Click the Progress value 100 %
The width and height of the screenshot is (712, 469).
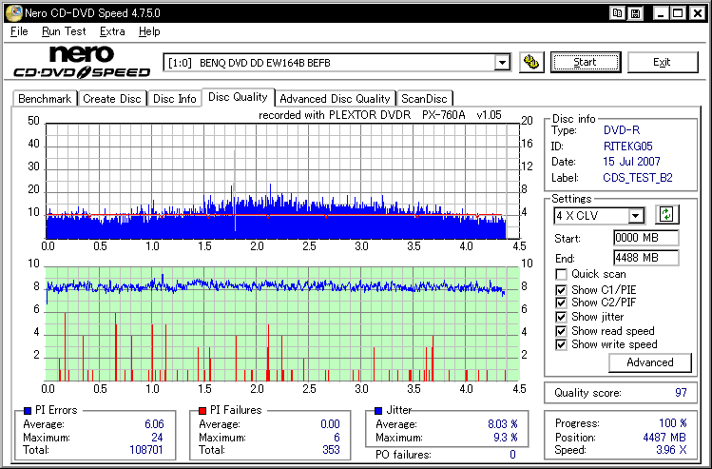672,423
